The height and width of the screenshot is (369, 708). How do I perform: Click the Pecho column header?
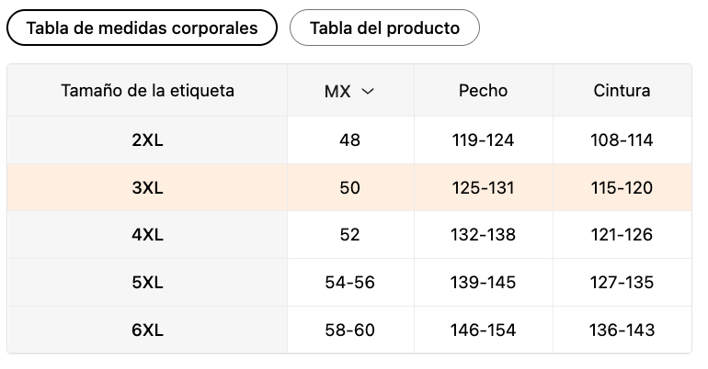pyautogui.click(x=483, y=91)
